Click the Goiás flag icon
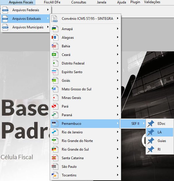The height and width of the screenshot is (181, 174). click(55, 80)
